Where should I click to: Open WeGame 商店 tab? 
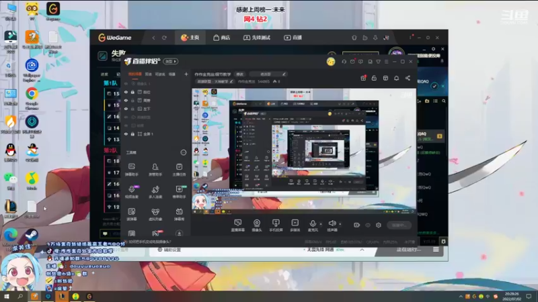click(x=222, y=38)
